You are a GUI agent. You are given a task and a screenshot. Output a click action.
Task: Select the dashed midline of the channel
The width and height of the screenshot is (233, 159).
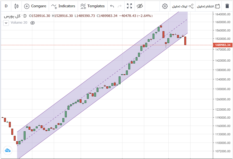(x=102, y=83)
